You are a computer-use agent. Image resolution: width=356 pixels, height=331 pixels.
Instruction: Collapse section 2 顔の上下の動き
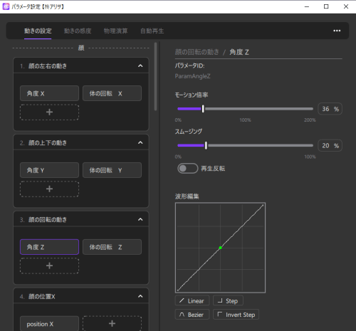pos(140,142)
